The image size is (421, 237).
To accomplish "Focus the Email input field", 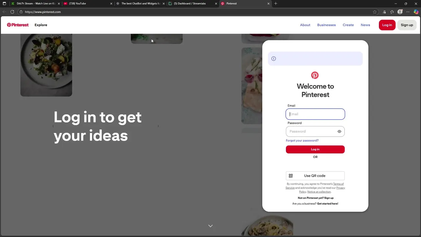I will pos(315,114).
